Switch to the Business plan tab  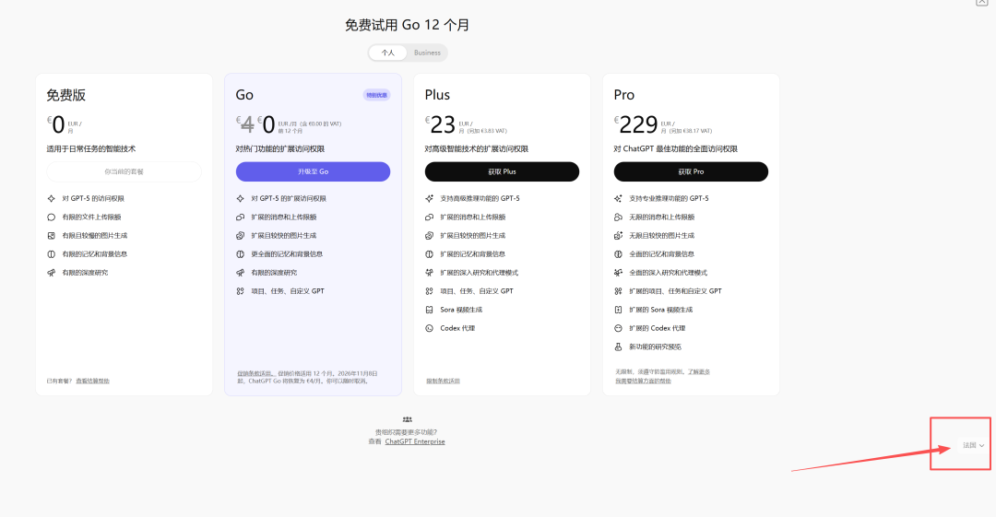point(427,53)
